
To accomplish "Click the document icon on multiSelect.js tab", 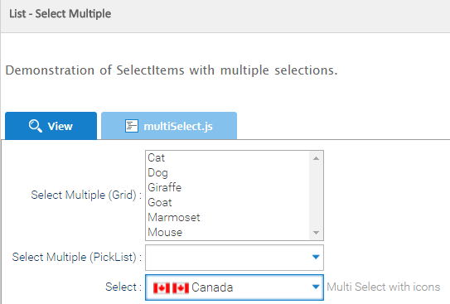I will pos(132,126).
